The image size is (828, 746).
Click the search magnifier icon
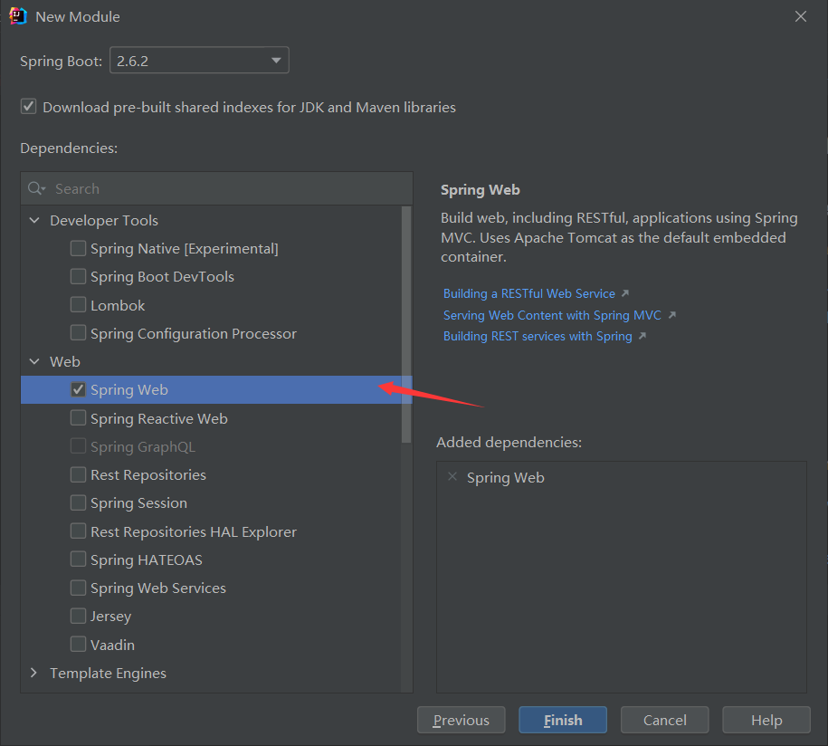(36, 188)
